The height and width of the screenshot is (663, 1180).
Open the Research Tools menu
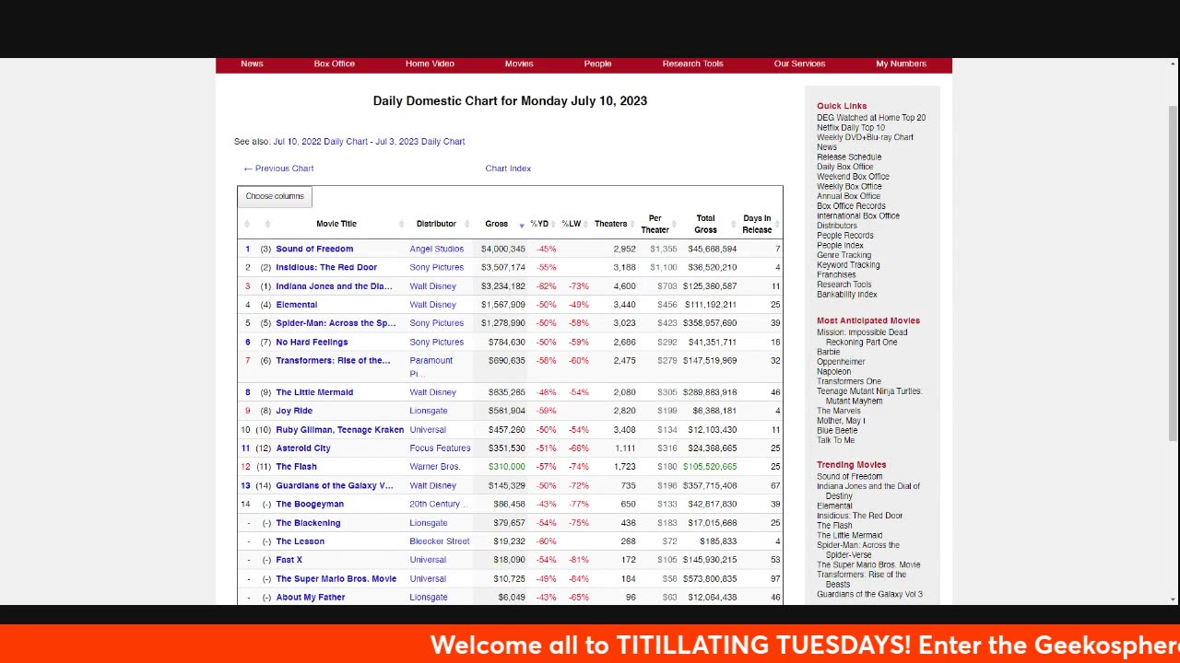692,64
